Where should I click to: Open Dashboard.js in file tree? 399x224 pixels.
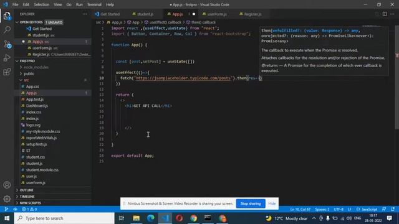pyautogui.click(x=37, y=106)
